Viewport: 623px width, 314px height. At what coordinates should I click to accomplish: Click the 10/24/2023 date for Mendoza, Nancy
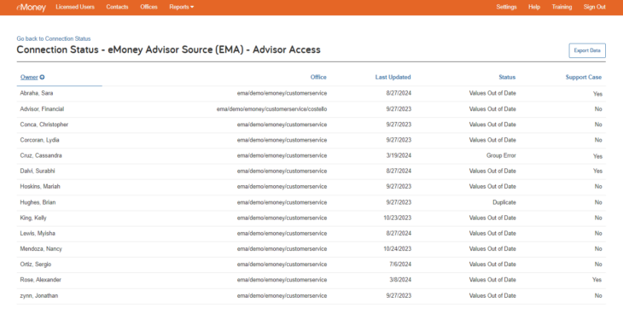click(398, 249)
